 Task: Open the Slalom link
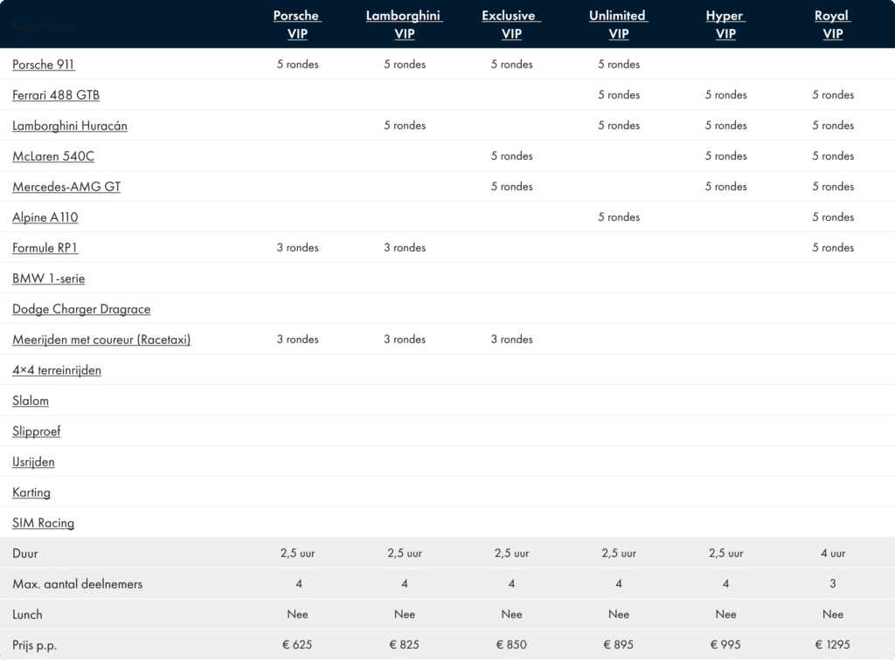tap(31, 401)
